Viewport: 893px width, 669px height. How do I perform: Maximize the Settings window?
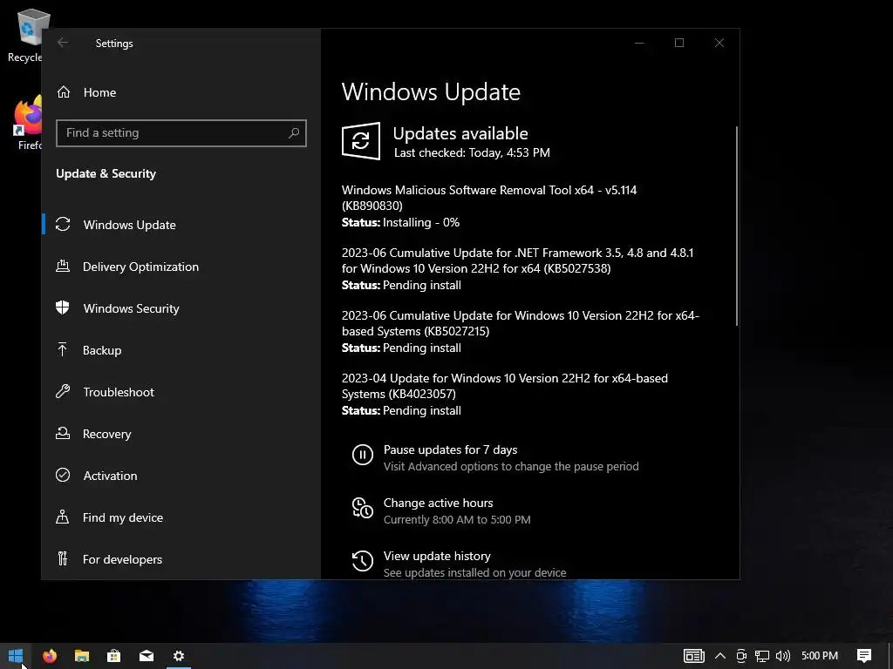coord(678,43)
